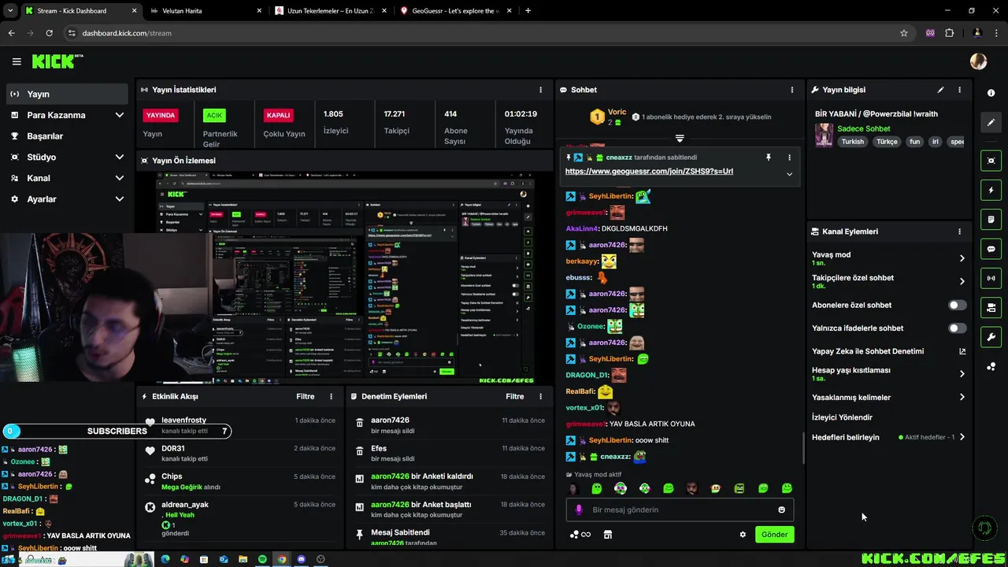The height and width of the screenshot is (567, 1008).
Task: Unpin the pinned chat message with the pin icon
Action: (769, 157)
